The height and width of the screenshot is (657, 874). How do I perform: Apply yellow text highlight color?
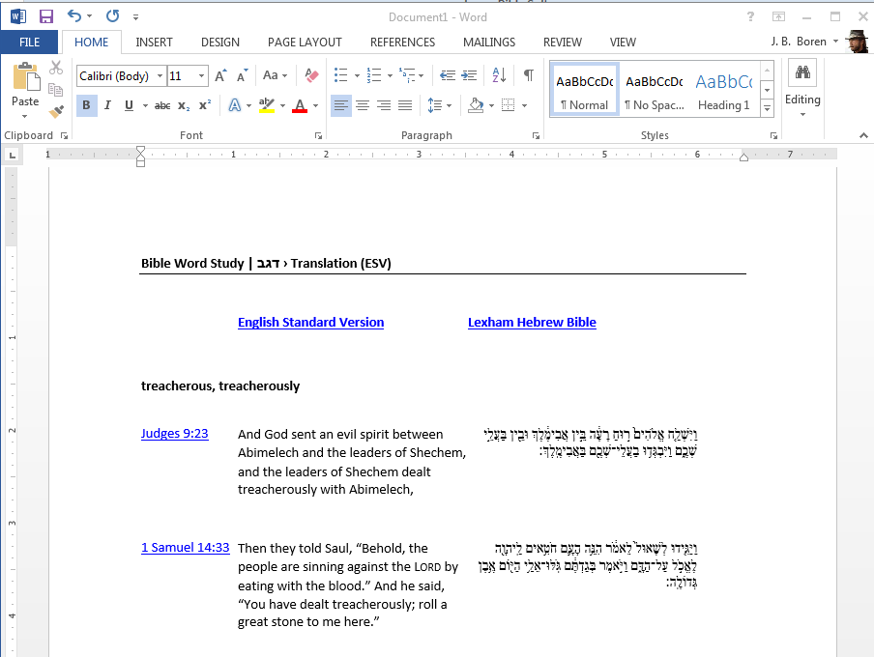pyautogui.click(x=267, y=105)
